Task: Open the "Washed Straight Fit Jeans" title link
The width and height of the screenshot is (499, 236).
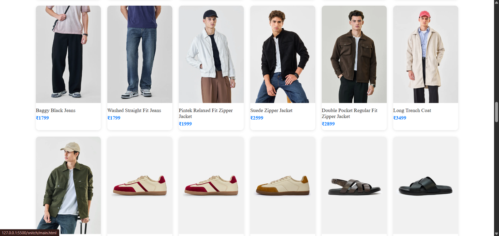Action: tap(134, 111)
